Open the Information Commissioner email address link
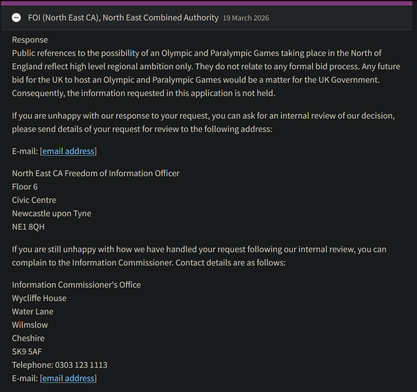The height and width of the screenshot is (392, 417). coord(69,378)
